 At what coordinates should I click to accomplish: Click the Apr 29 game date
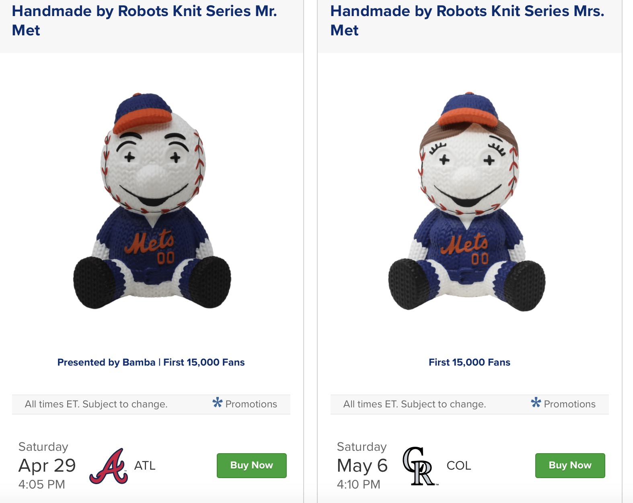[x=47, y=466]
